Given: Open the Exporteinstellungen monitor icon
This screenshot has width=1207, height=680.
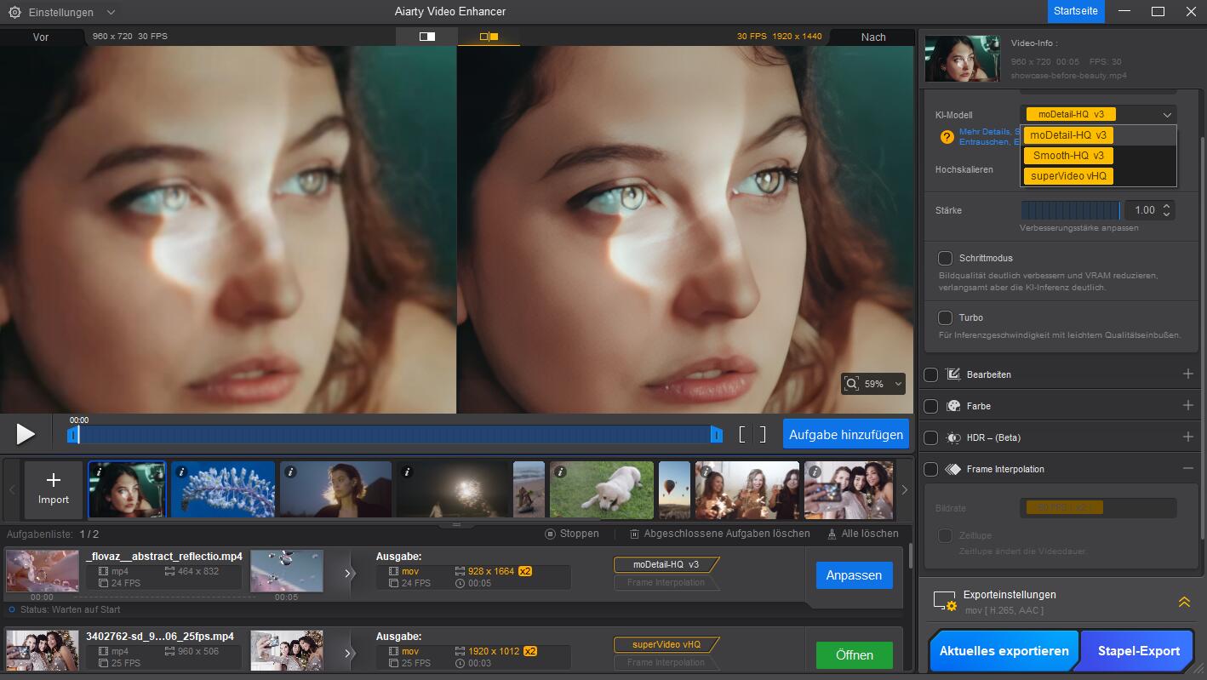Looking at the screenshot, I should (944, 601).
